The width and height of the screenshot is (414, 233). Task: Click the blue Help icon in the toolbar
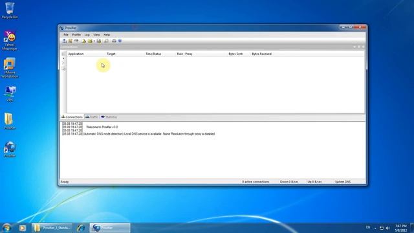click(120, 41)
